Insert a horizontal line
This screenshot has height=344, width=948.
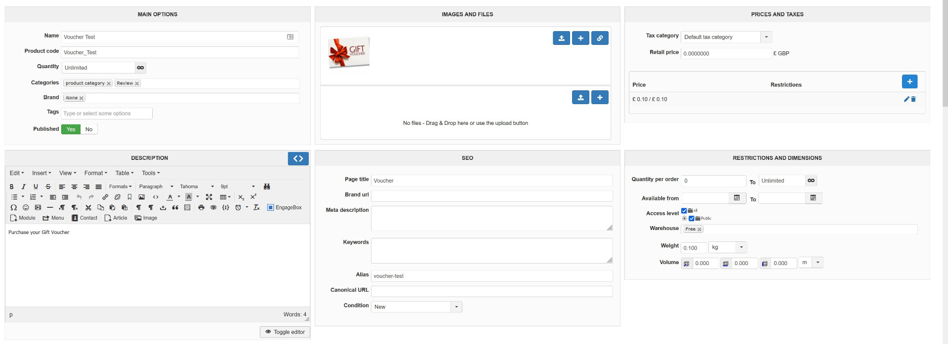coord(50,208)
